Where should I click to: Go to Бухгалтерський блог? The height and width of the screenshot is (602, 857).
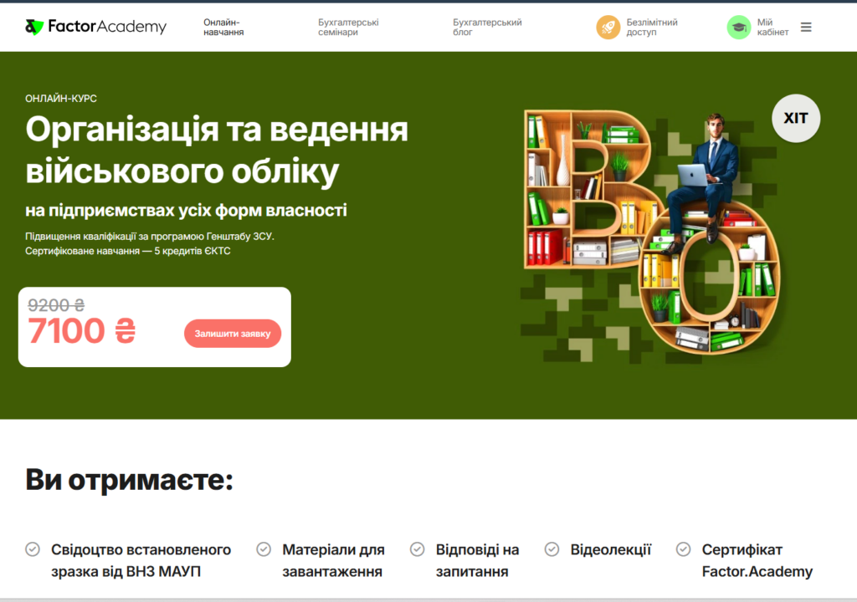tap(487, 27)
